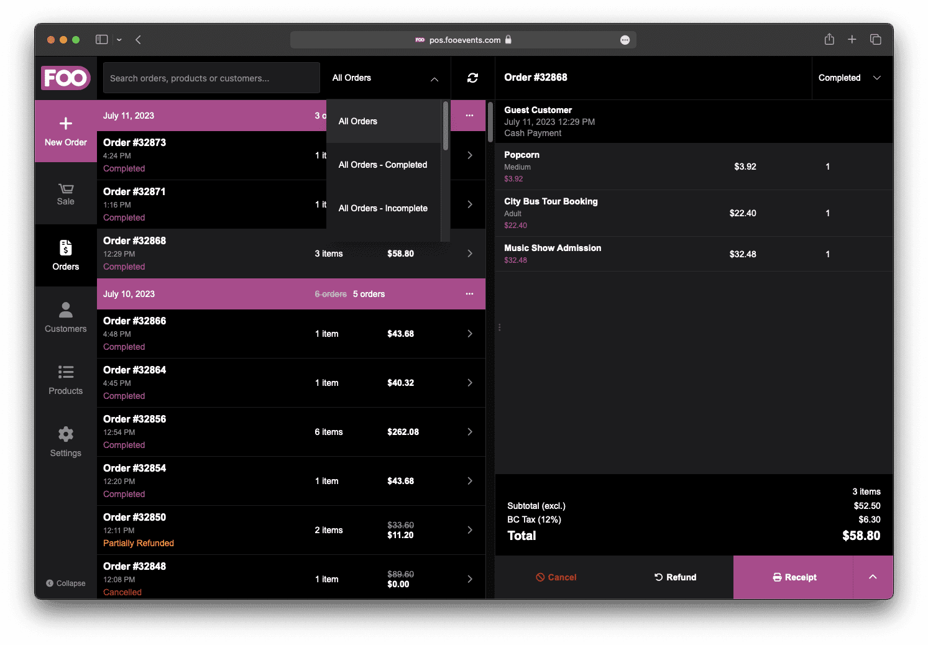Select the Orders sidebar icon

click(65, 255)
